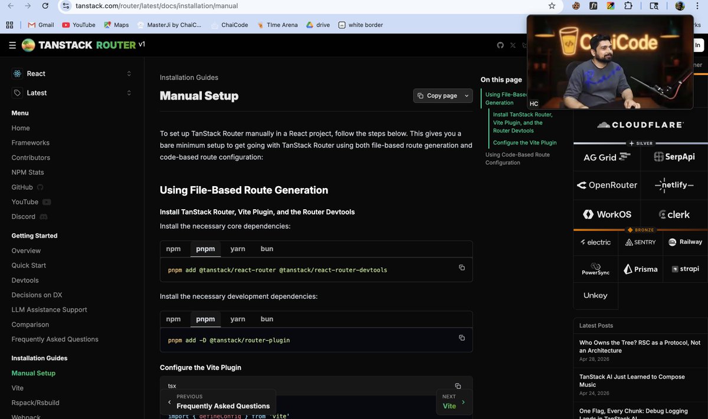Open the Prisma sponsor logo
The height and width of the screenshot is (419, 708).
tap(641, 269)
